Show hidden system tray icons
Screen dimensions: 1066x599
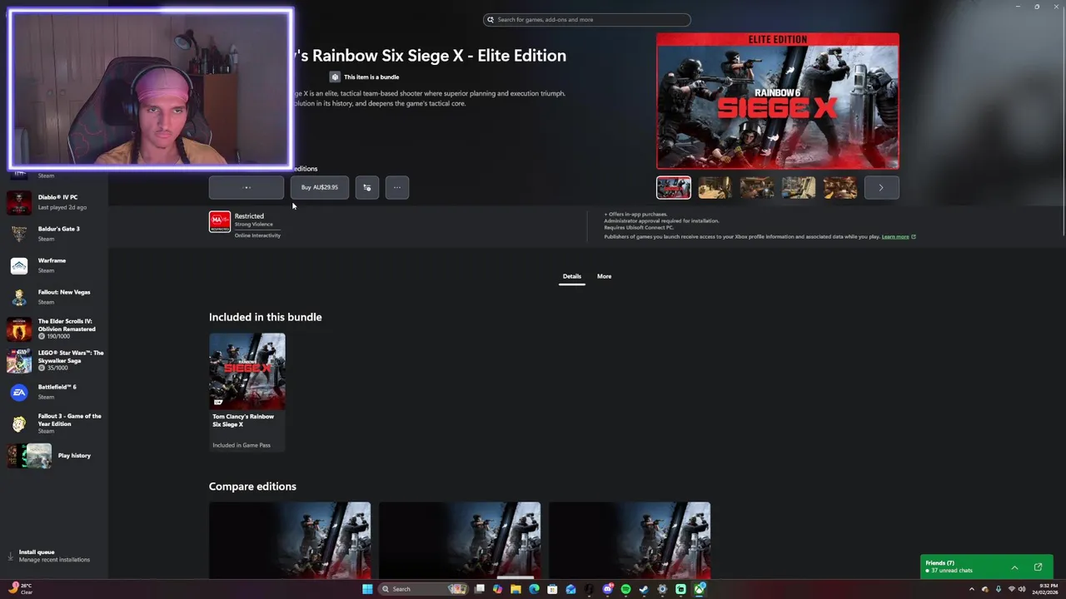pyautogui.click(x=971, y=589)
